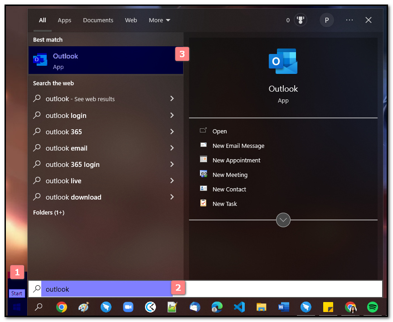This screenshot has height=322, width=393.
Task: Expand the More filter dropdown
Action: click(160, 20)
